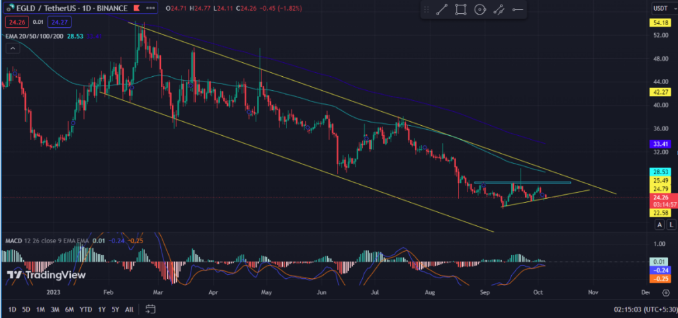Set chart range to 1D
Screen dimensions: 678x318
(x=12, y=309)
